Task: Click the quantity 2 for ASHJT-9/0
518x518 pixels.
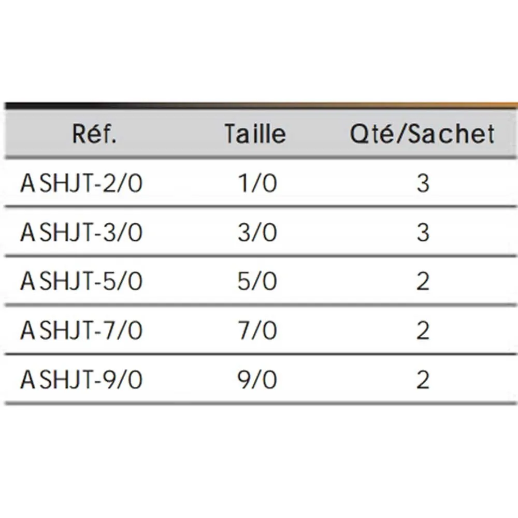Action: (423, 381)
